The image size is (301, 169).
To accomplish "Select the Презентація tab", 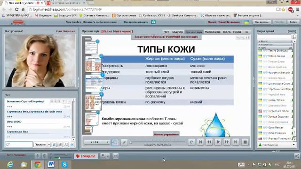I will pos(194,32).
